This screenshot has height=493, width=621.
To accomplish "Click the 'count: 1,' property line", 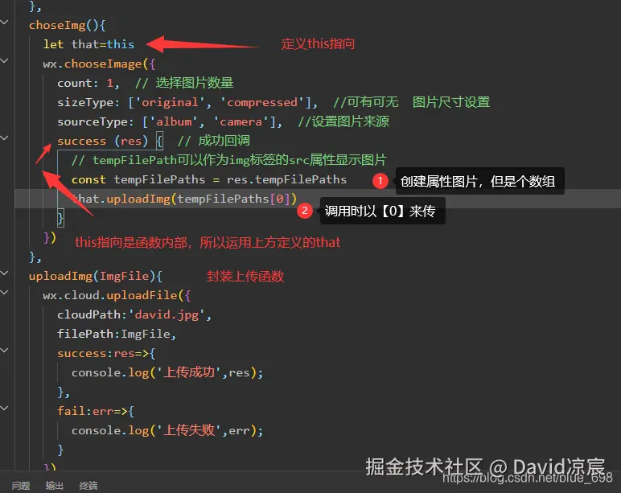I will click(88, 83).
